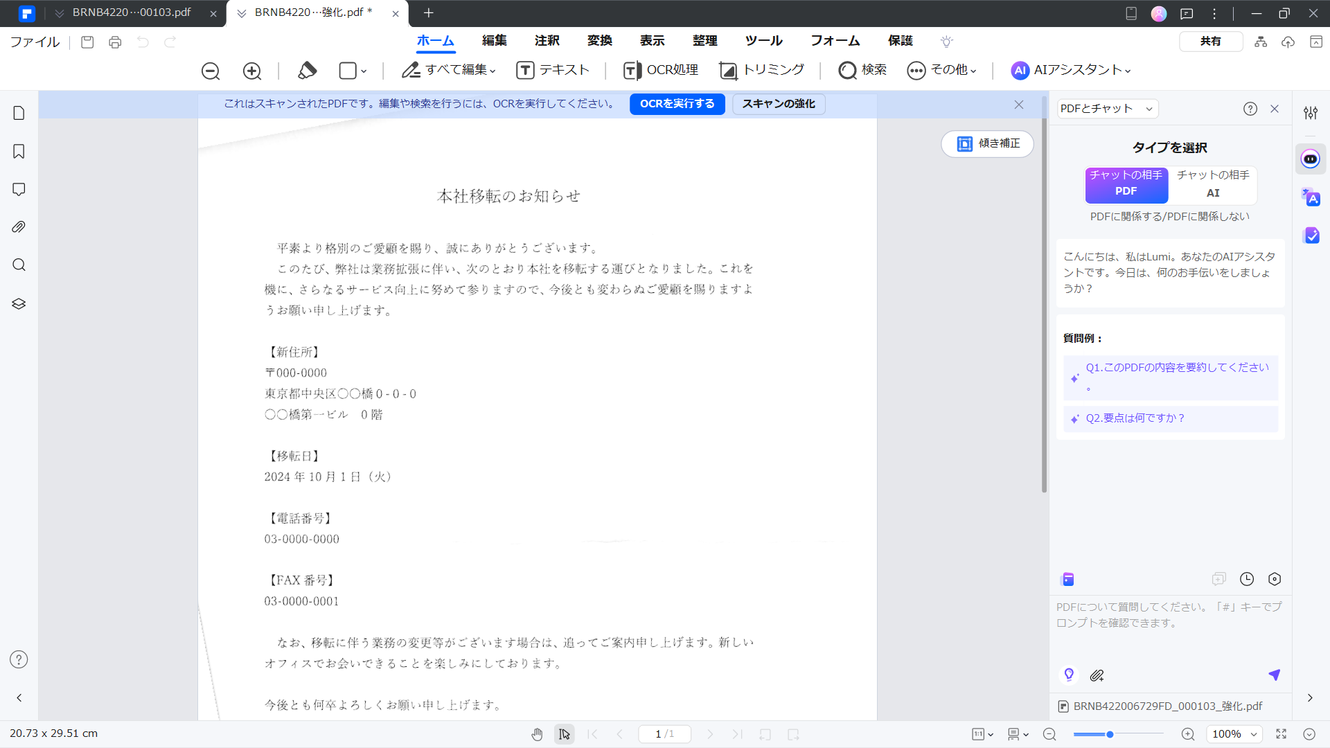Open attachments paperclip panel
Viewport: 1330px width, 748px height.
click(19, 227)
